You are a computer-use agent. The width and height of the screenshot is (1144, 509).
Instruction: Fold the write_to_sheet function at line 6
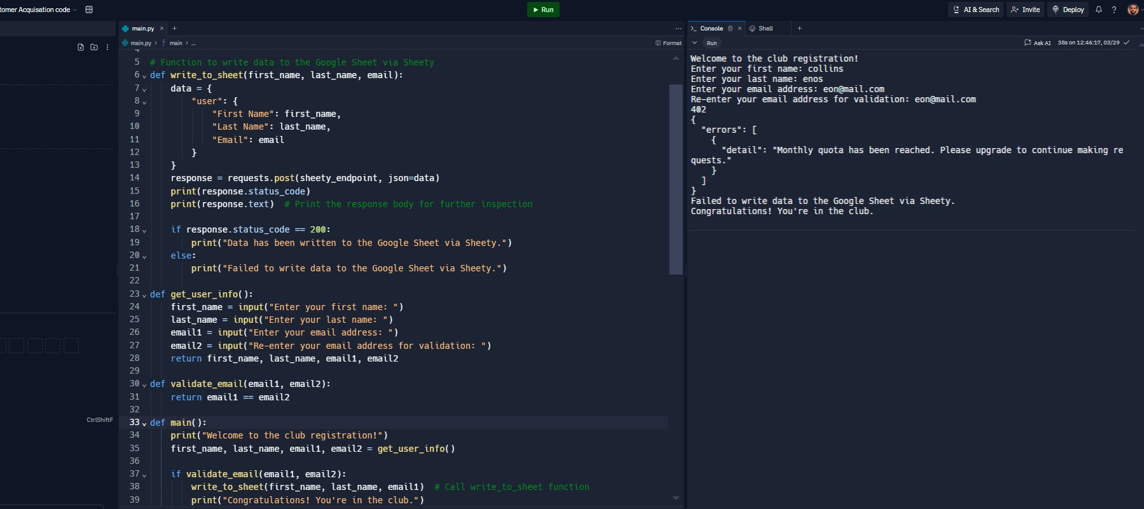144,76
